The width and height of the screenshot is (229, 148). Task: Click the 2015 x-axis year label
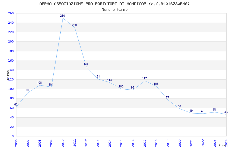coord(121,143)
